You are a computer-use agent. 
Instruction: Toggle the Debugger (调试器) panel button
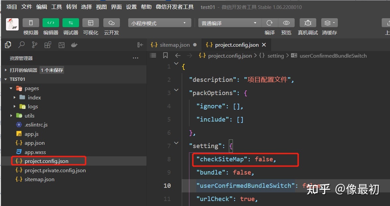[70, 23]
